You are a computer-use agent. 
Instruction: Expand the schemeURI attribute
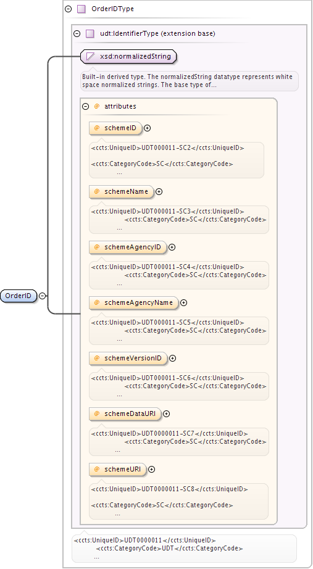tap(151, 469)
